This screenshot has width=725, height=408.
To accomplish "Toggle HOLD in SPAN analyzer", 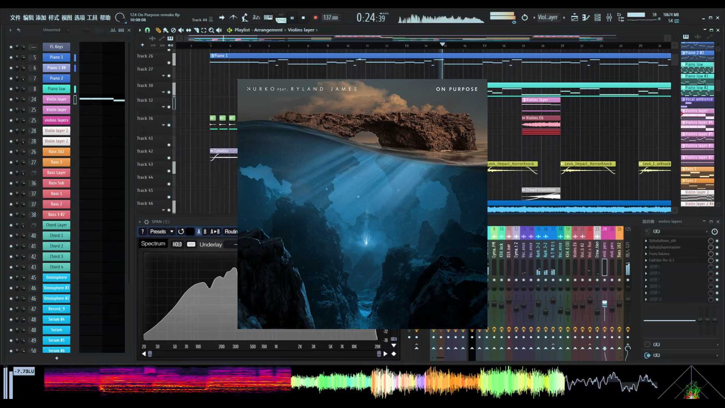I will pos(177,244).
